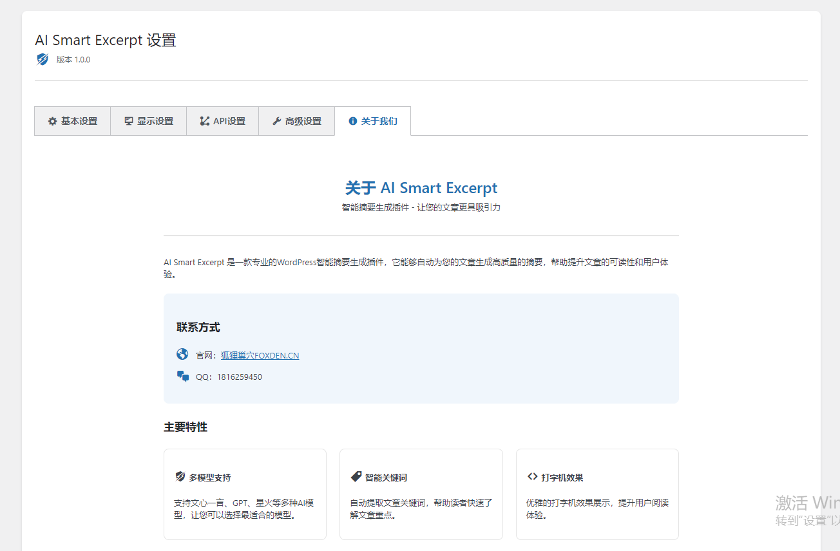Click the shield icon beside 版本 1.0.0
The width and height of the screenshot is (840, 551).
(43, 59)
